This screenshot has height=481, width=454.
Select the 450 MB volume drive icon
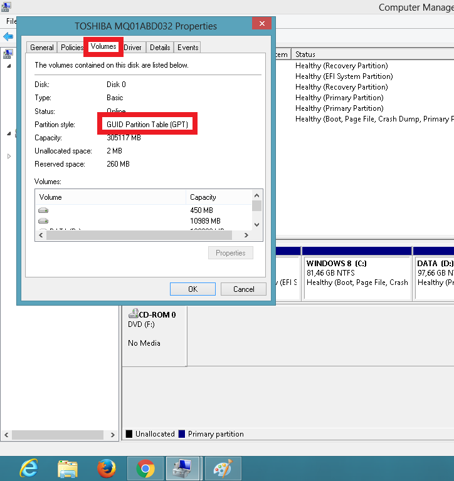43,210
